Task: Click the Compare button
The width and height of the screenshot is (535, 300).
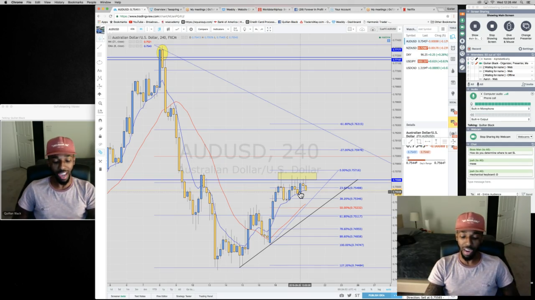Action: tap(203, 29)
